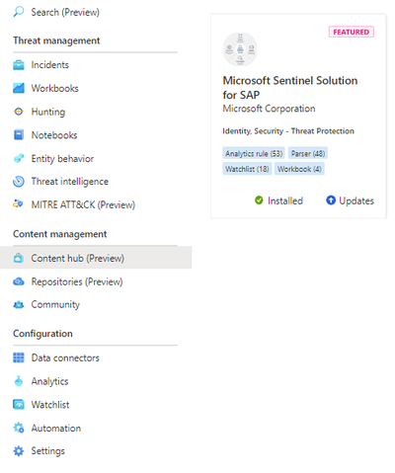Click the Incidents briefcase icon
Screen dimensions: 395x473
[x=19, y=65]
